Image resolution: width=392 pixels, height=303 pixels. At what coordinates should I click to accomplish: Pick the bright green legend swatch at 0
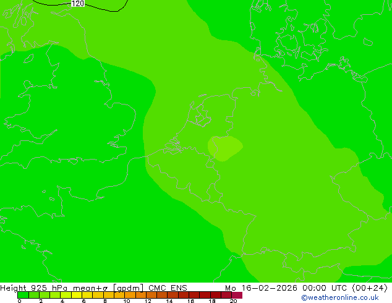pyautogui.click(x=23, y=295)
